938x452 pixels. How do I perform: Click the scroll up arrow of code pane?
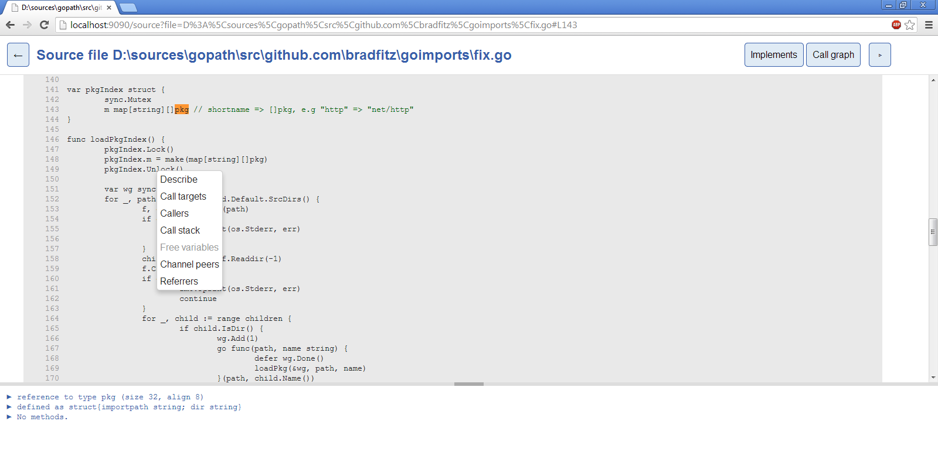coord(933,80)
